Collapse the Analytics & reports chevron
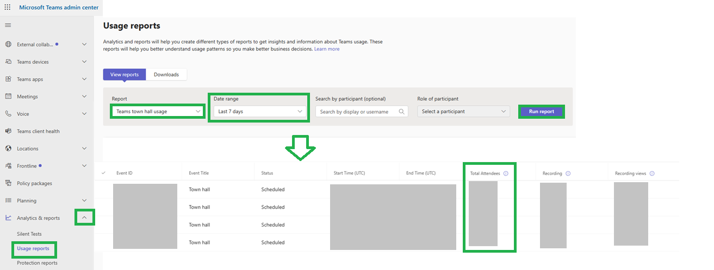 (84, 218)
